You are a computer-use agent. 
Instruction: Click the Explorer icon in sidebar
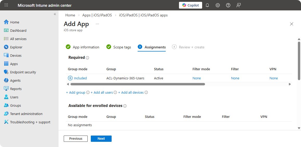[6, 47]
